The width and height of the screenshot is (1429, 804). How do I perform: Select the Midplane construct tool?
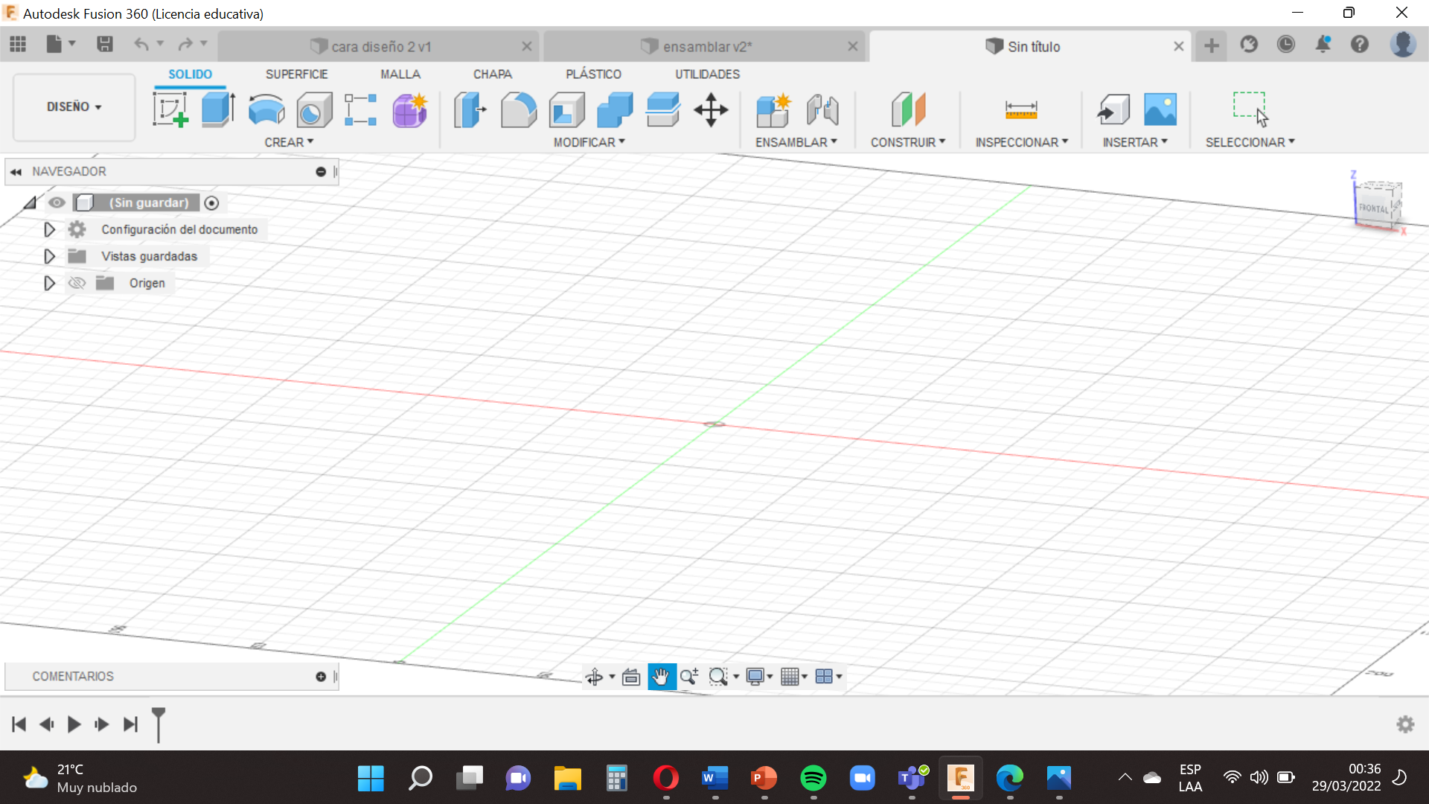point(908,110)
